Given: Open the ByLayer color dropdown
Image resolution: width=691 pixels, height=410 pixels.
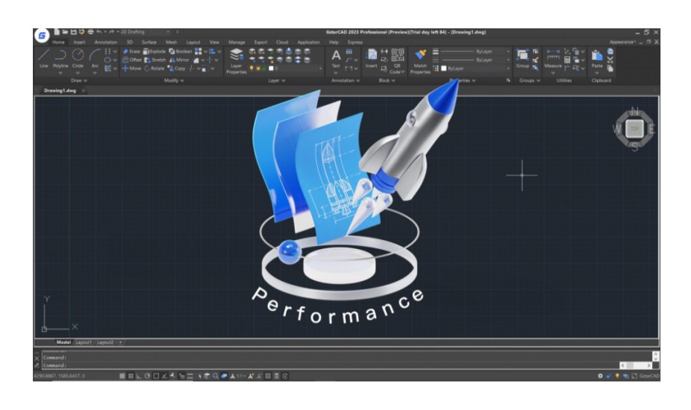Looking at the screenshot, I should 476,69.
